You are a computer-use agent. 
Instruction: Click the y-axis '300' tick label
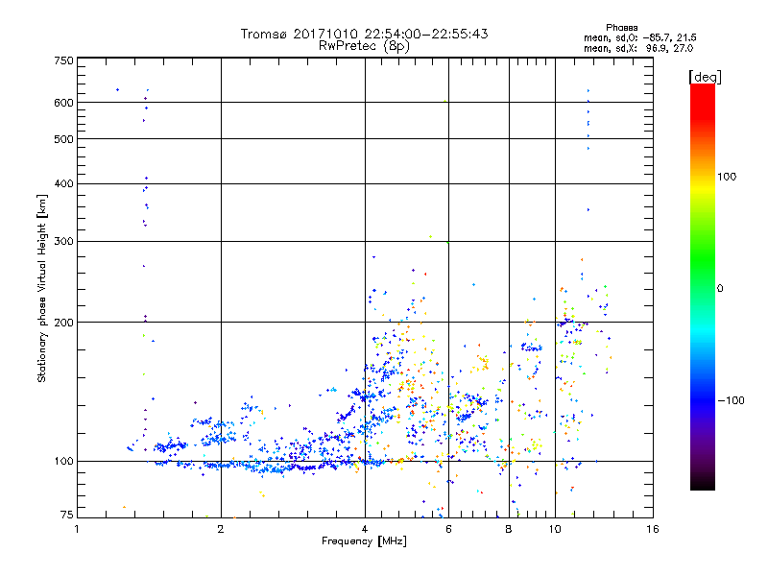click(x=63, y=241)
